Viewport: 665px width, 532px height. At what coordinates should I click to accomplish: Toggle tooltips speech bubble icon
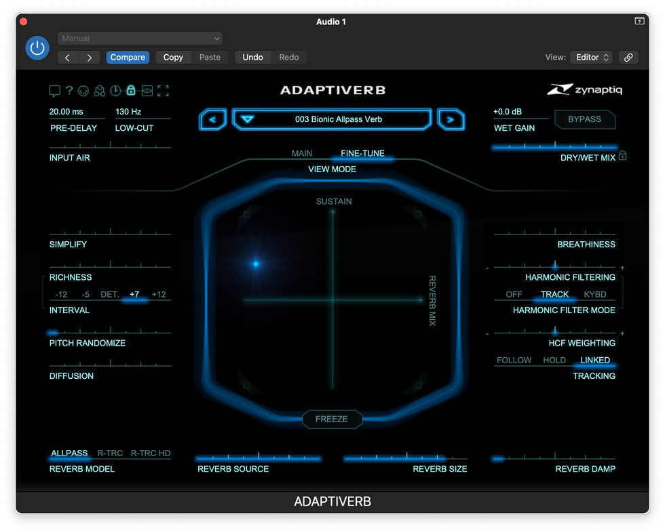click(x=55, y=90)
